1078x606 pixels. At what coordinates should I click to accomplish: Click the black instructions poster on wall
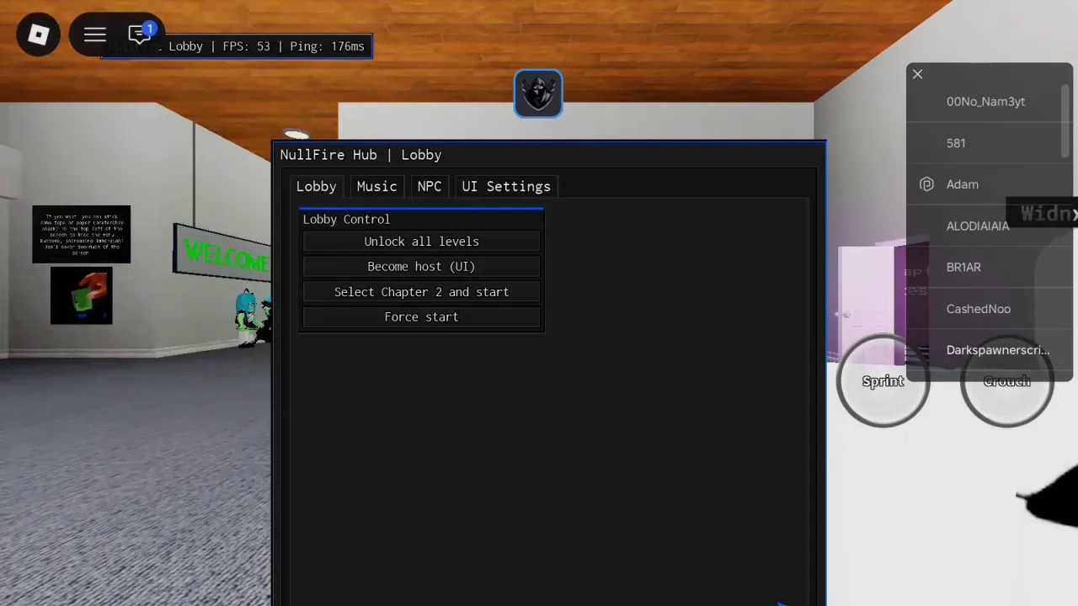click(x=82, y=234)
